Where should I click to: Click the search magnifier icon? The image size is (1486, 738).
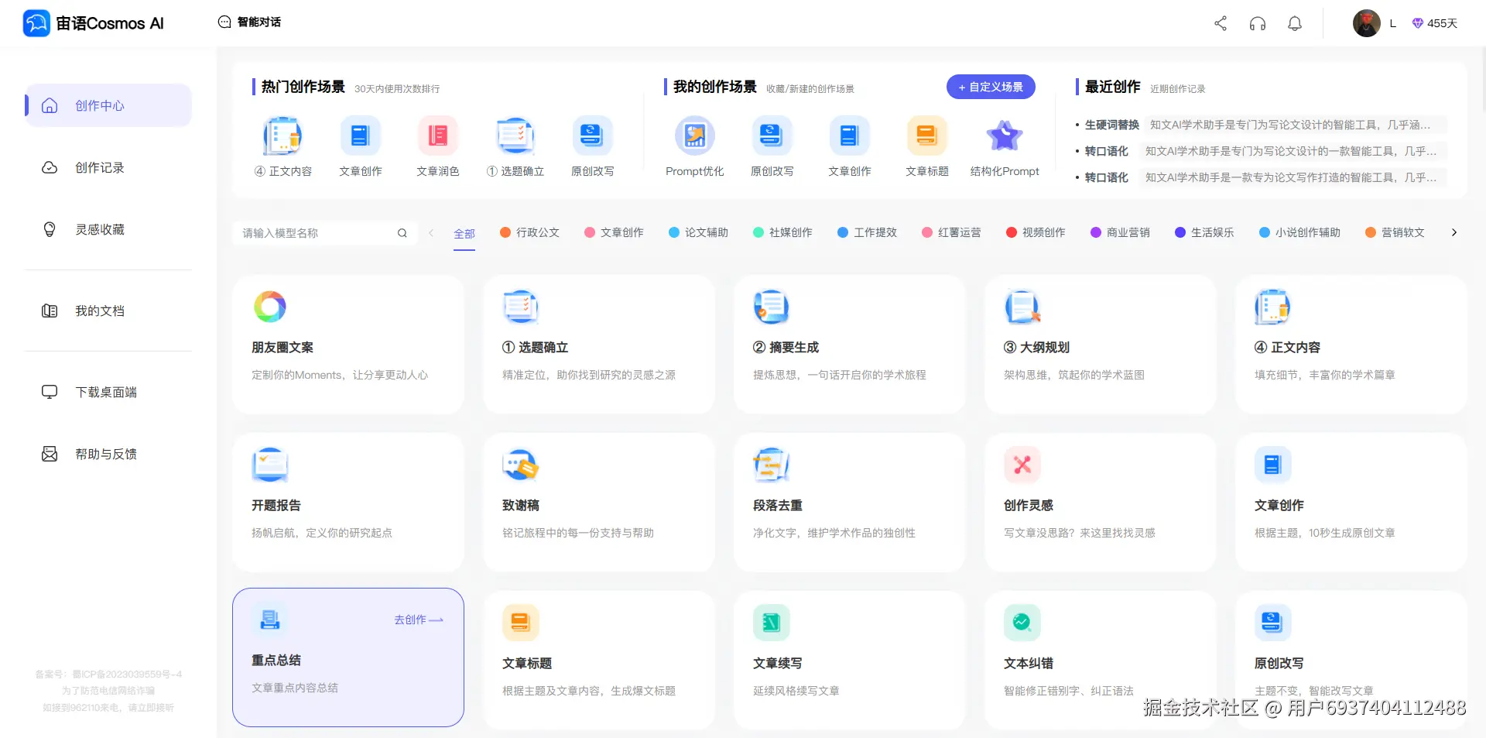coord(402,233)
